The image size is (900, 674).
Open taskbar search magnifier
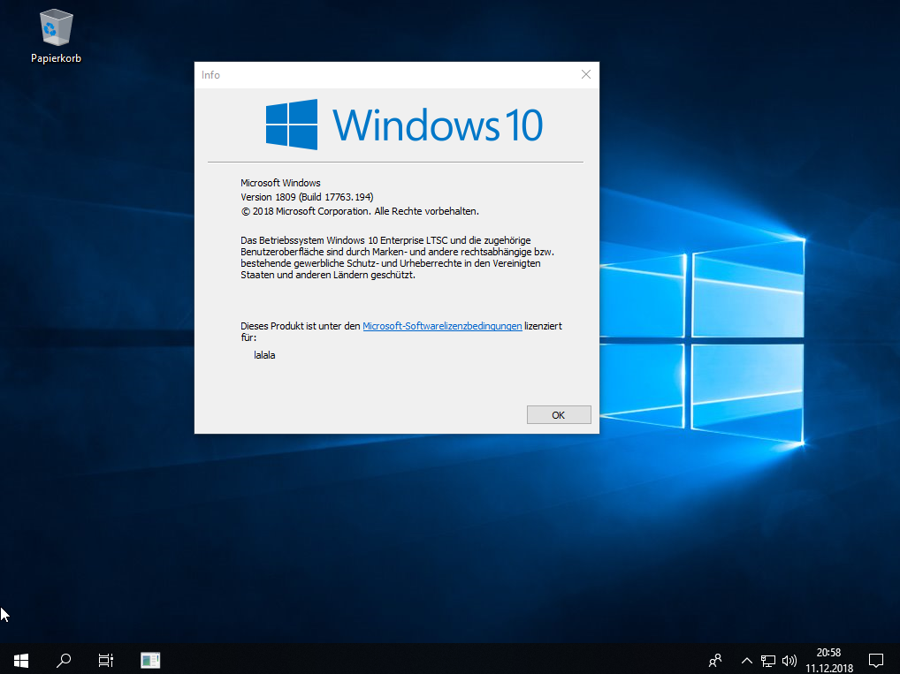click(64, 660)
